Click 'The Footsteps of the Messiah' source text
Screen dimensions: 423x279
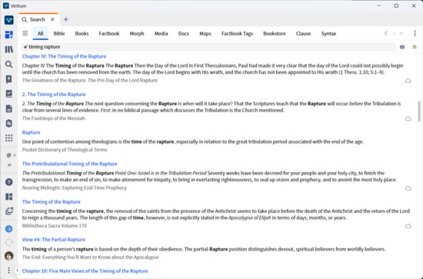click(53, 118)
